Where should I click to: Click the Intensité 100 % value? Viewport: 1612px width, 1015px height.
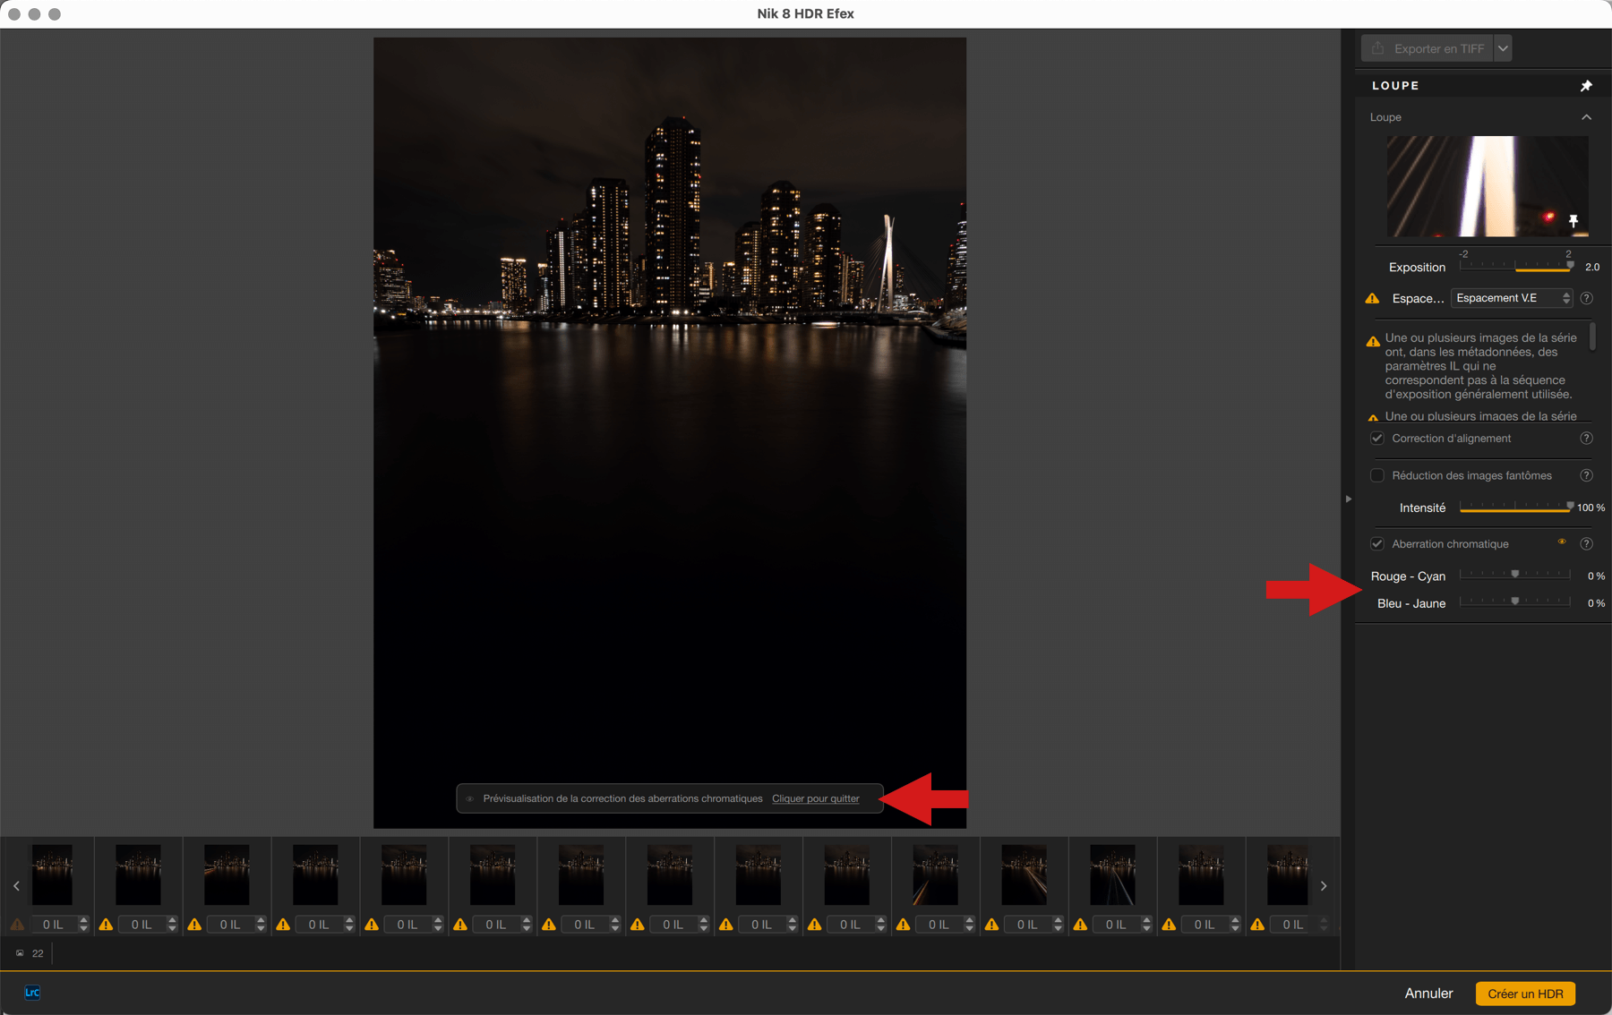(1591, 507)
